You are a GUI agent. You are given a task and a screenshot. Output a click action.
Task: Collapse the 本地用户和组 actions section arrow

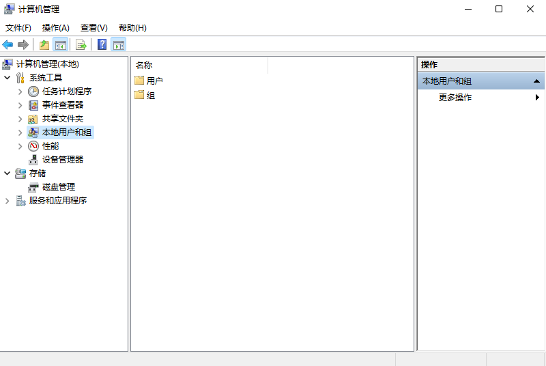tap(536, 81)
